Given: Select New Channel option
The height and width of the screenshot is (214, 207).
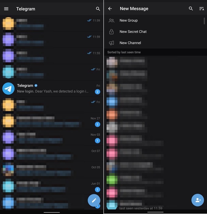Looking at the screenshot, I should point(155,43).
